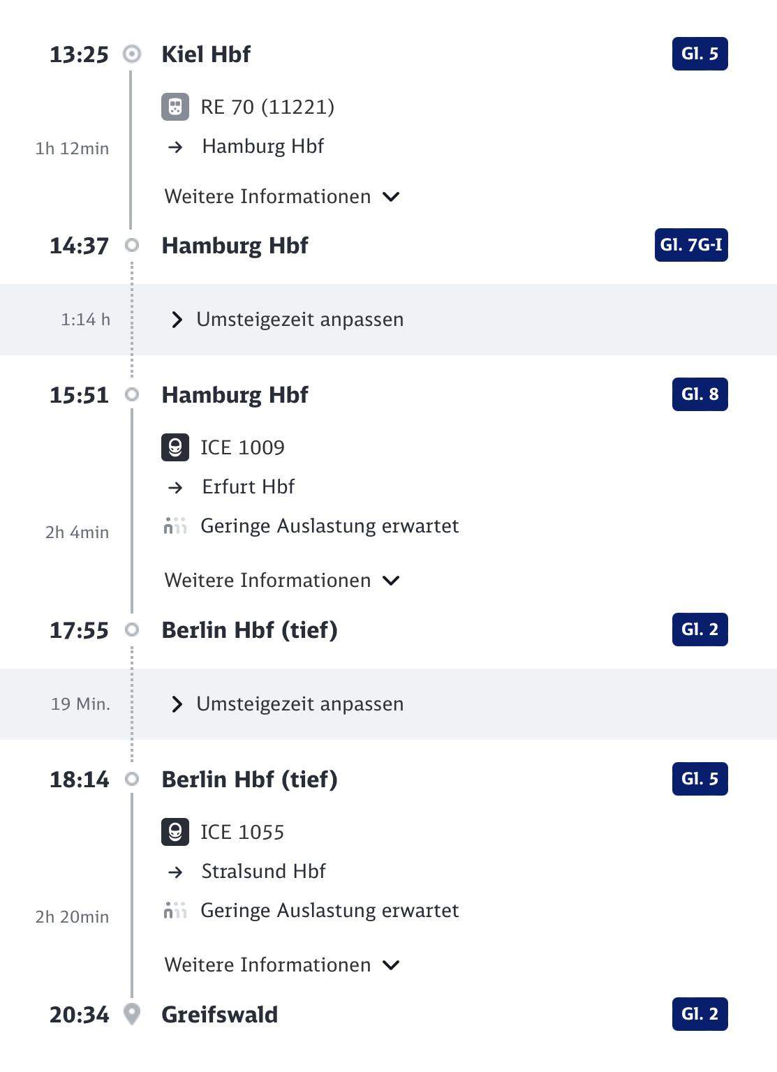This screenshot has width=777, height=1072.
Task: Click the Gl. 8 platform badge at Hamburg Hbf
Action: 699,395
